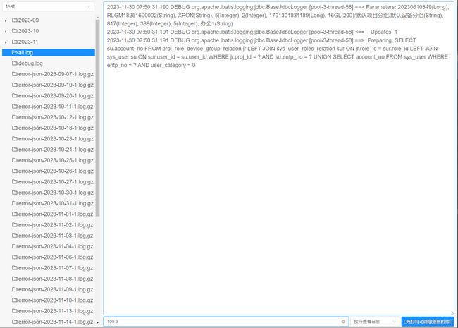Viewport: 458px width, 328px height.
Task: Click the file tree vertical scrollbar
Action: coord(97,118)
